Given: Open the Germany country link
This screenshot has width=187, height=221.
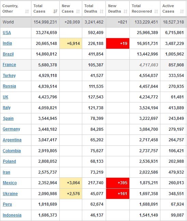Looking at the screenshot, I should pos(12,129).
